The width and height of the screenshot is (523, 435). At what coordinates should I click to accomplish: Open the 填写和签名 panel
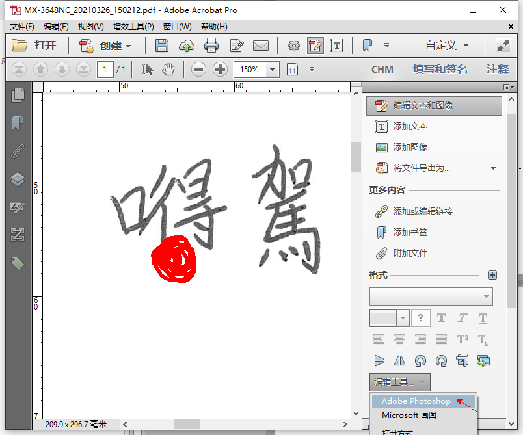[440, 70]
